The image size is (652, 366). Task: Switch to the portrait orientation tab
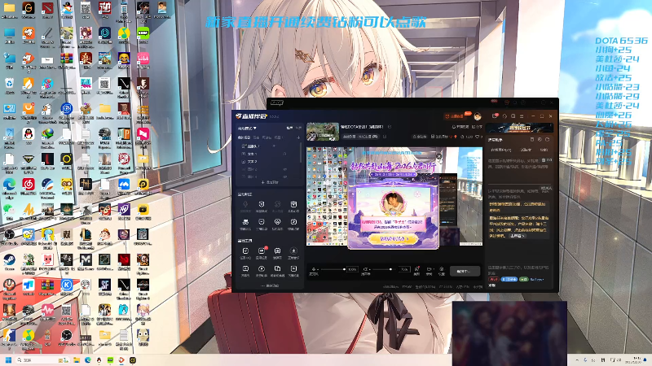pyautogui.click(x=298, y=128)
